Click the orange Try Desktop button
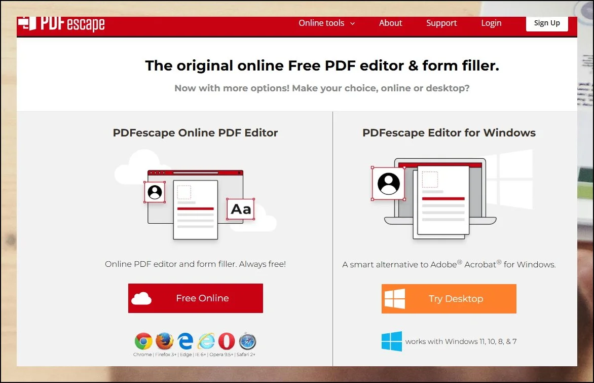594x383 pixels. point(449,299)
